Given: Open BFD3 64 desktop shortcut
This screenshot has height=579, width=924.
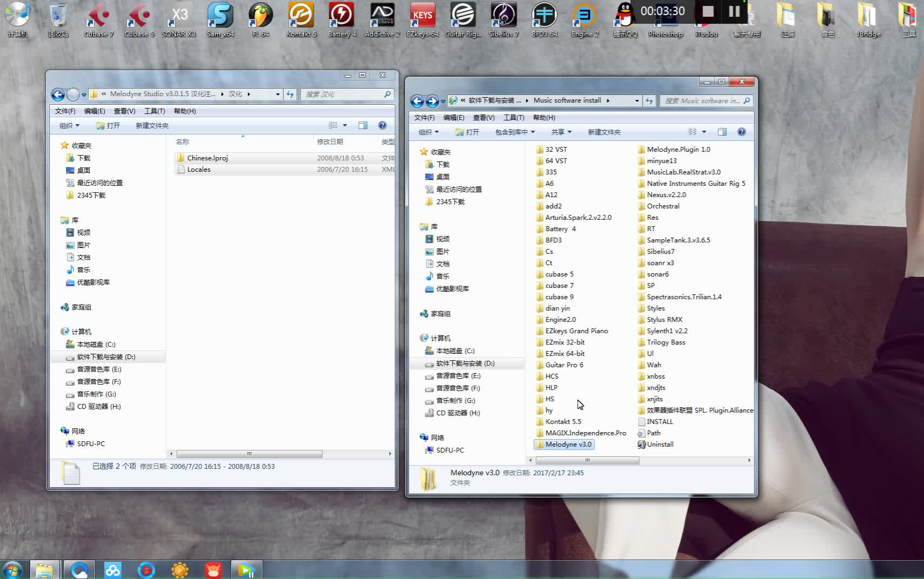Looking at the screenshot, I should click(x=544, y=20).
